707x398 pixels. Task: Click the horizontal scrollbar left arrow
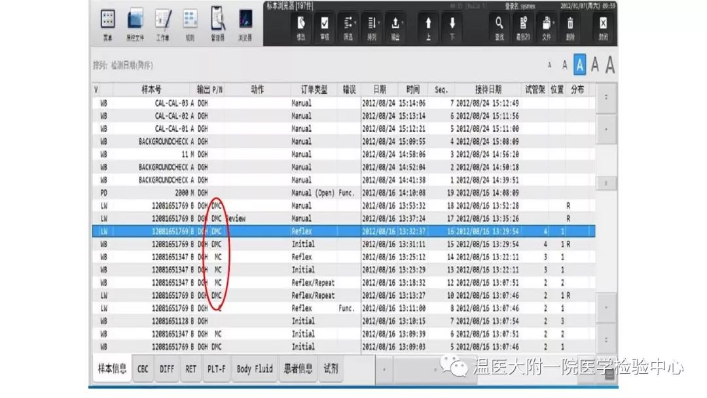[384, 370]
